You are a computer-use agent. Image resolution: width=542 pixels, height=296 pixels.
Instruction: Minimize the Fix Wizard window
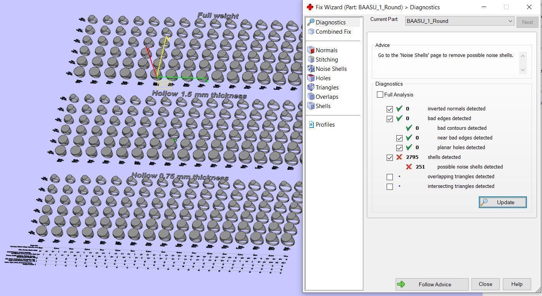[x=484, y=7]
